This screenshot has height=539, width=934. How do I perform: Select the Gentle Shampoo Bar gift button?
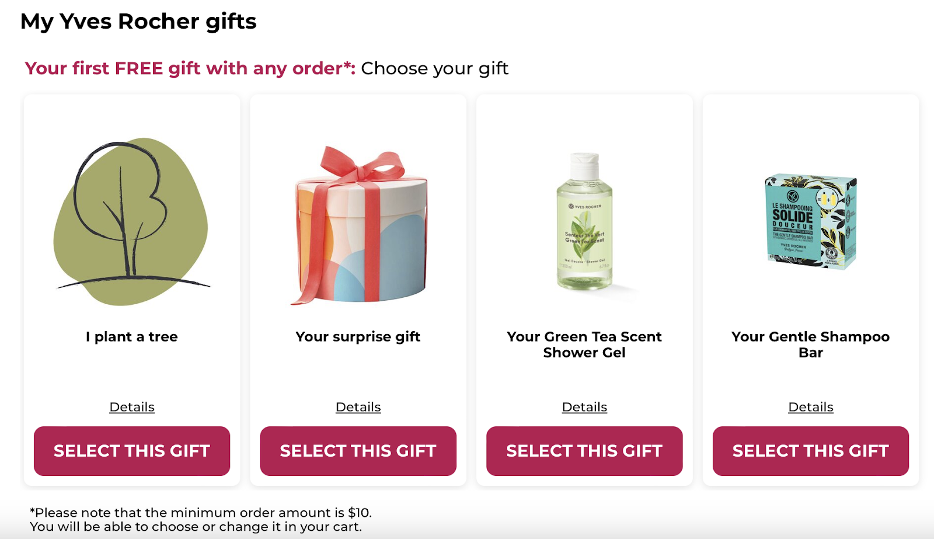click(811, 451)
